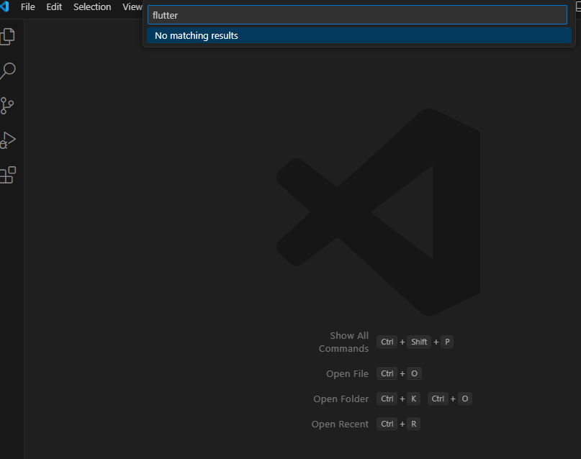Image resolution: width=581 pixels, height=459 pixels.
Task: Open the Selection menu
Action: click(92, 6)
